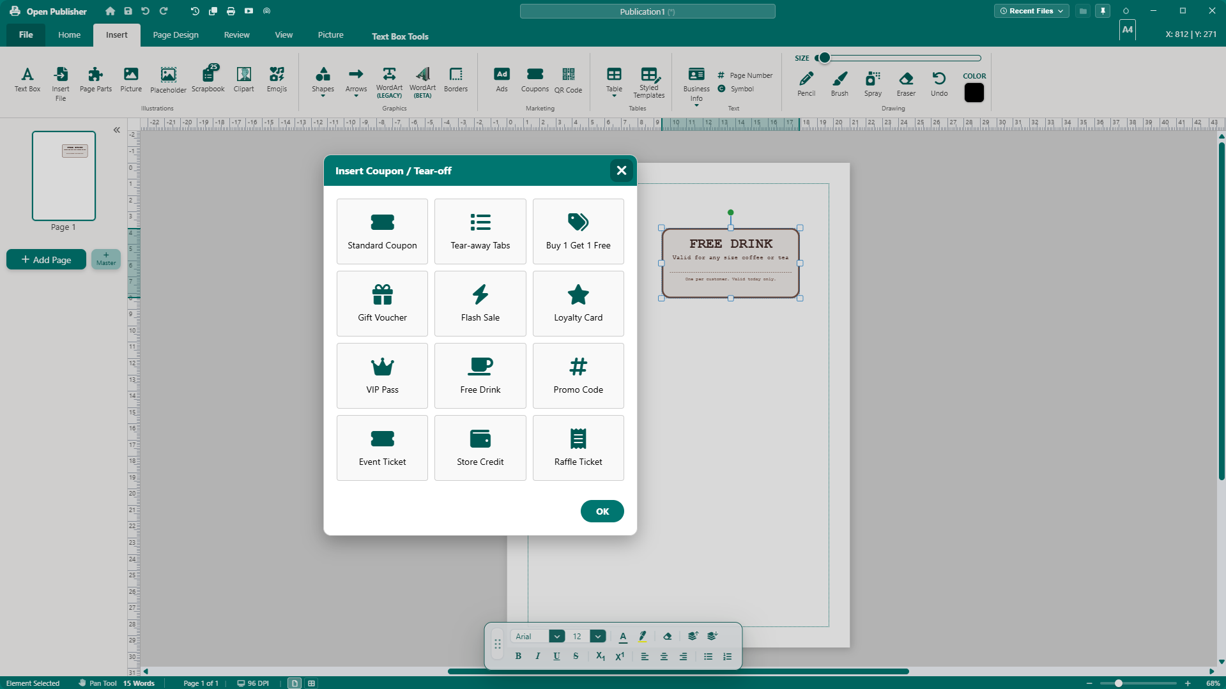This screenshot has width=1226, height=689.
Task: Pick the Store Credit template
Action: 480,448
